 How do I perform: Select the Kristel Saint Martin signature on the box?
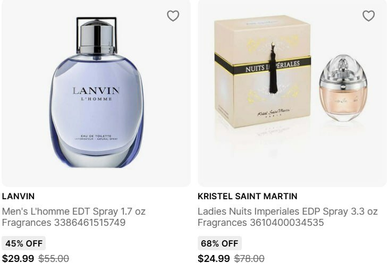pos(273,113)
